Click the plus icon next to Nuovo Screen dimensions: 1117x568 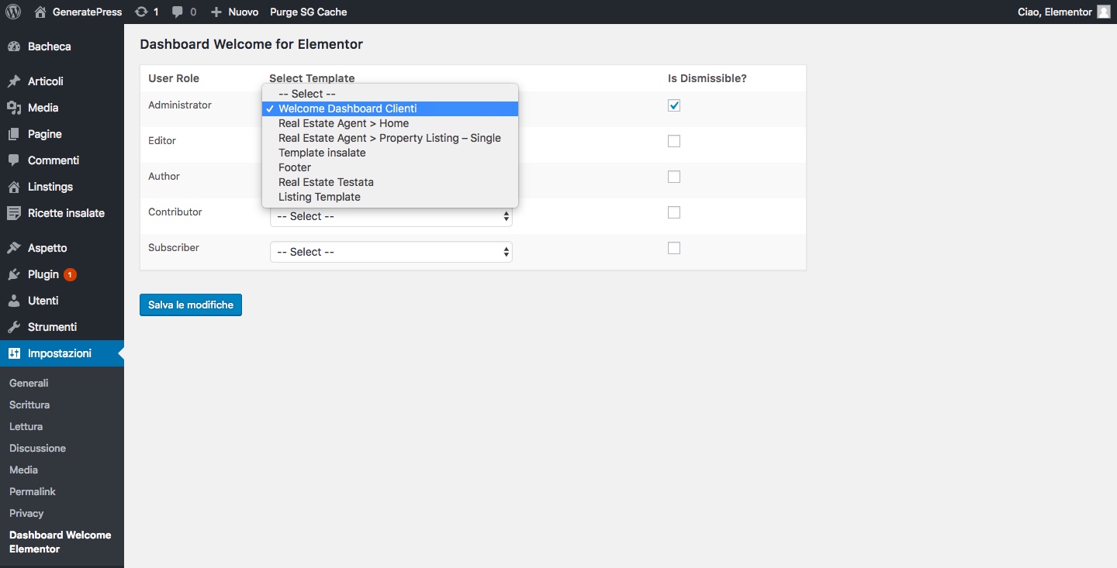tap(216, 12)
